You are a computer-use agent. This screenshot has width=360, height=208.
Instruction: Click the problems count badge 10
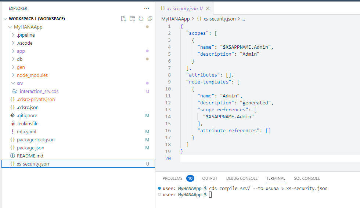pos(190,178)
